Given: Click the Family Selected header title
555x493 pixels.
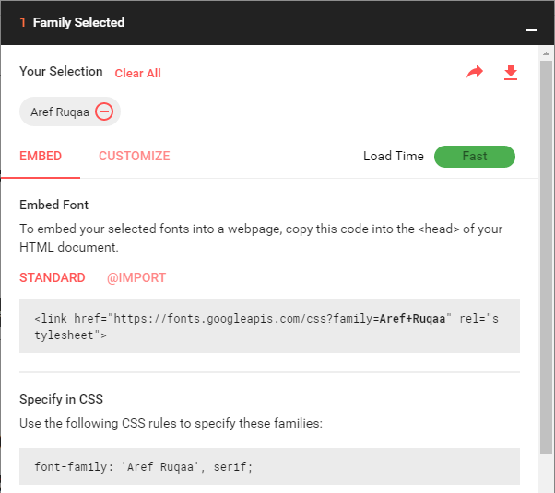Looking at the screenshot, I should tap(78, 22).
